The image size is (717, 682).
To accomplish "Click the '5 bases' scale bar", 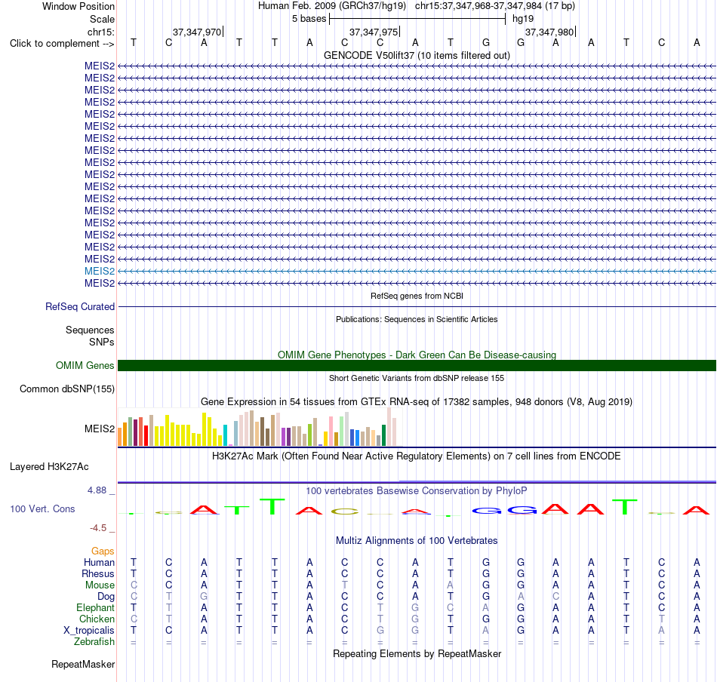I will 417,19.
